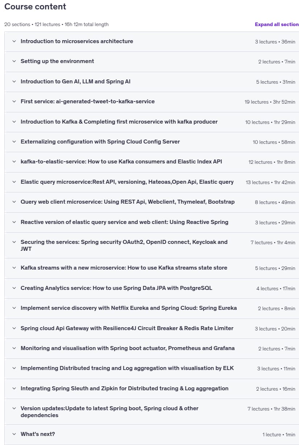Click chevron for Query web client microservice
299x445 pixels.
click(14, 202)
